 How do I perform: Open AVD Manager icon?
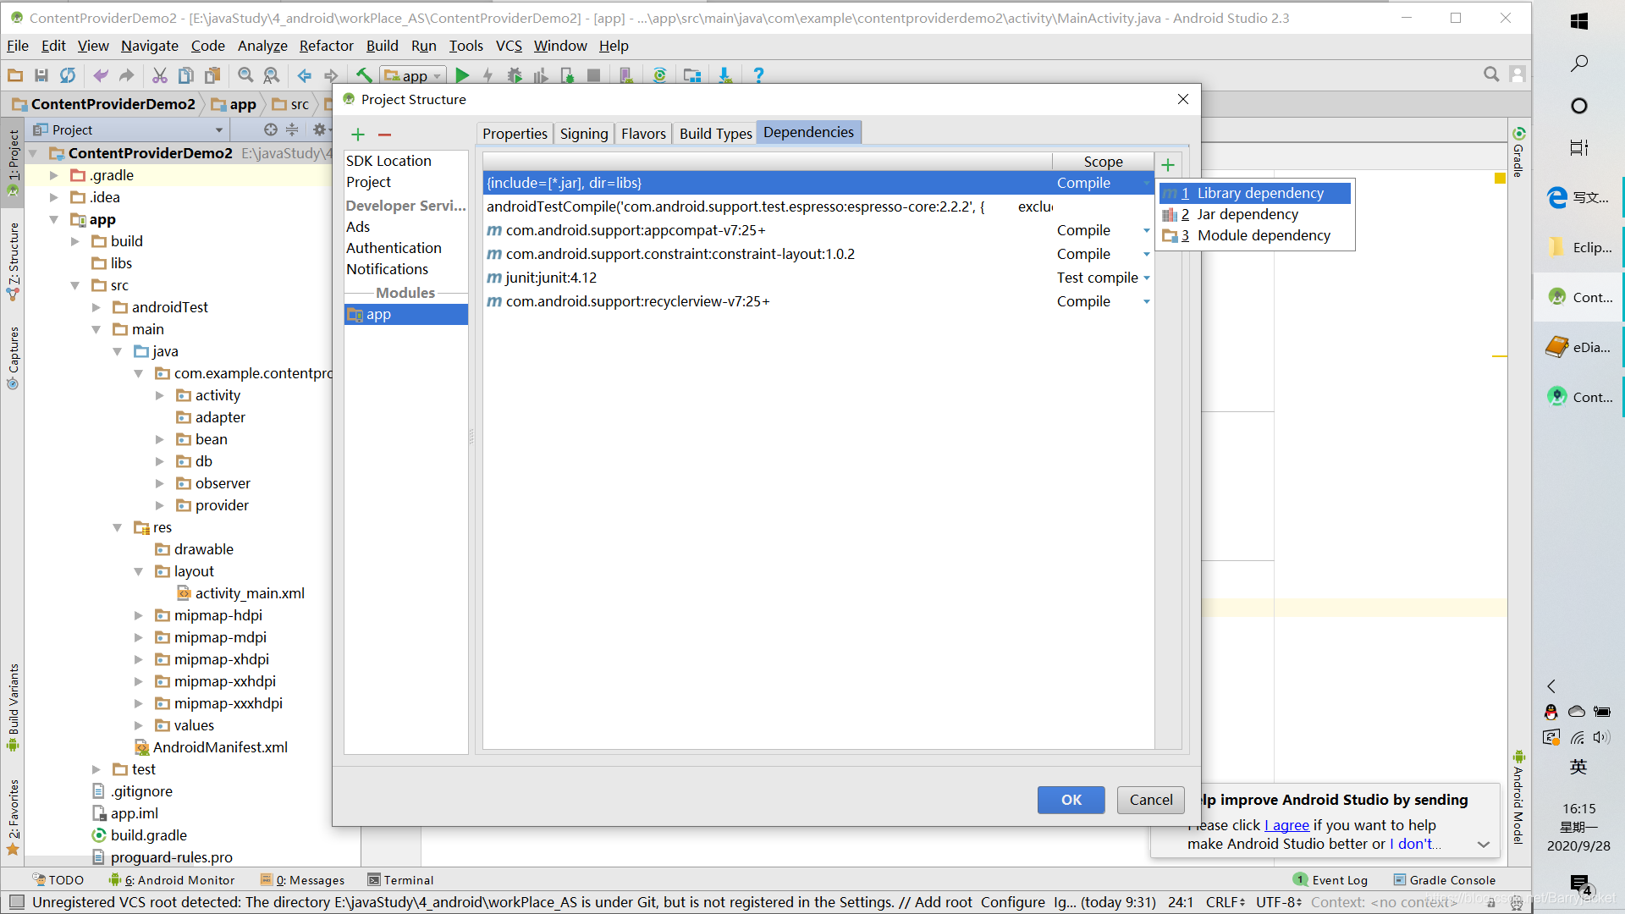[x=626, y=75]
